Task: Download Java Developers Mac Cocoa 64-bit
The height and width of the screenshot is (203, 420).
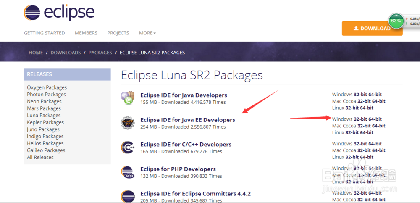Action: 378,101
